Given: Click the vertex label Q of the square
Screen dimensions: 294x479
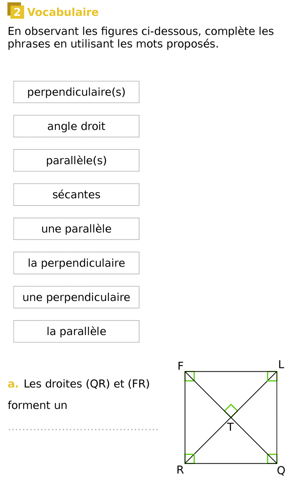Looking at the screenshot, I should point(281,471).
